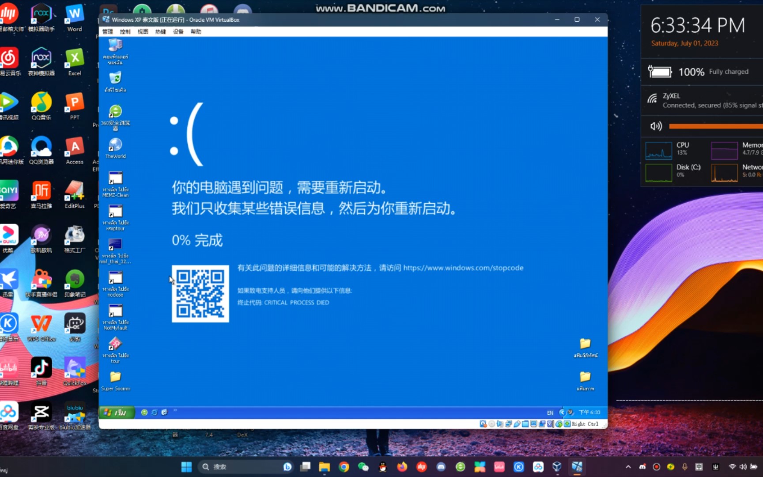Open 印象笔记 Evernote desktop shortcut
This screenshot has width=763, height=477.
75,284
